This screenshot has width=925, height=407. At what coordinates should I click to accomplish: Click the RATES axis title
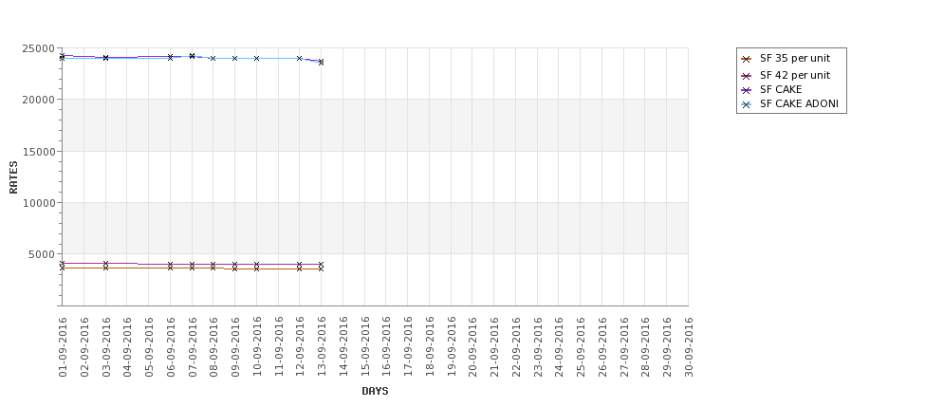13,177
